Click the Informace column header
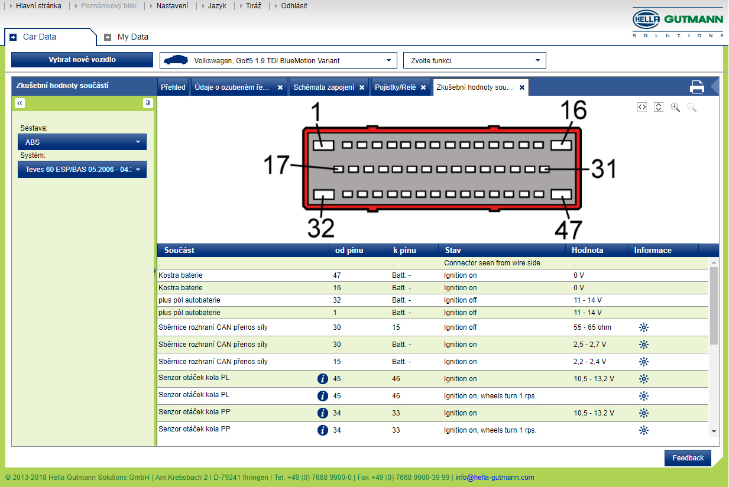The image size is (729, 487). pos(663,250)
